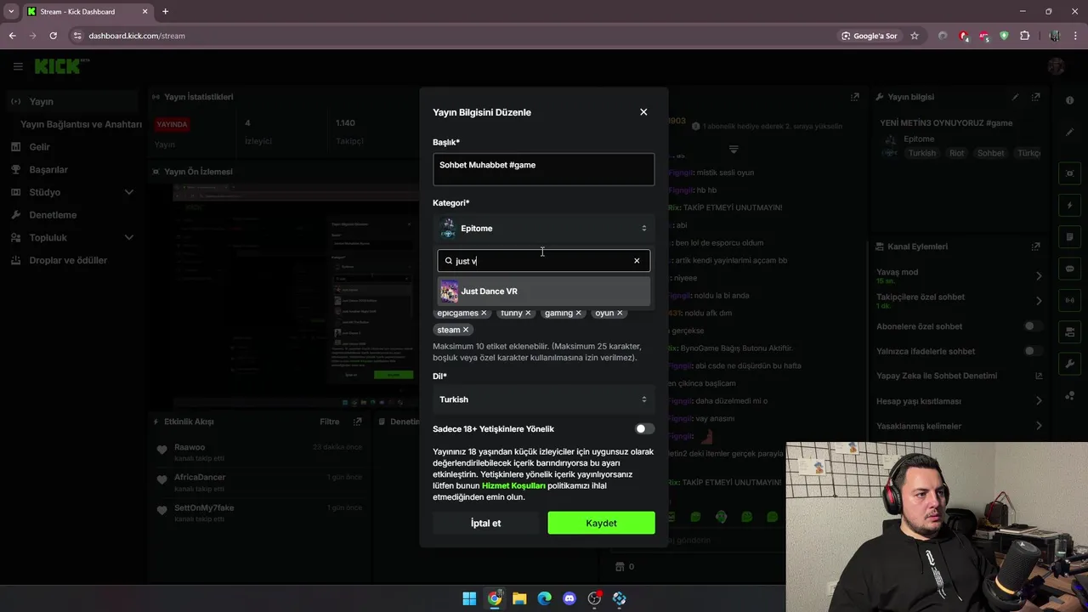Open Takipçilere özel sohbet settings
1088x612 pixels.
(959, 301)
